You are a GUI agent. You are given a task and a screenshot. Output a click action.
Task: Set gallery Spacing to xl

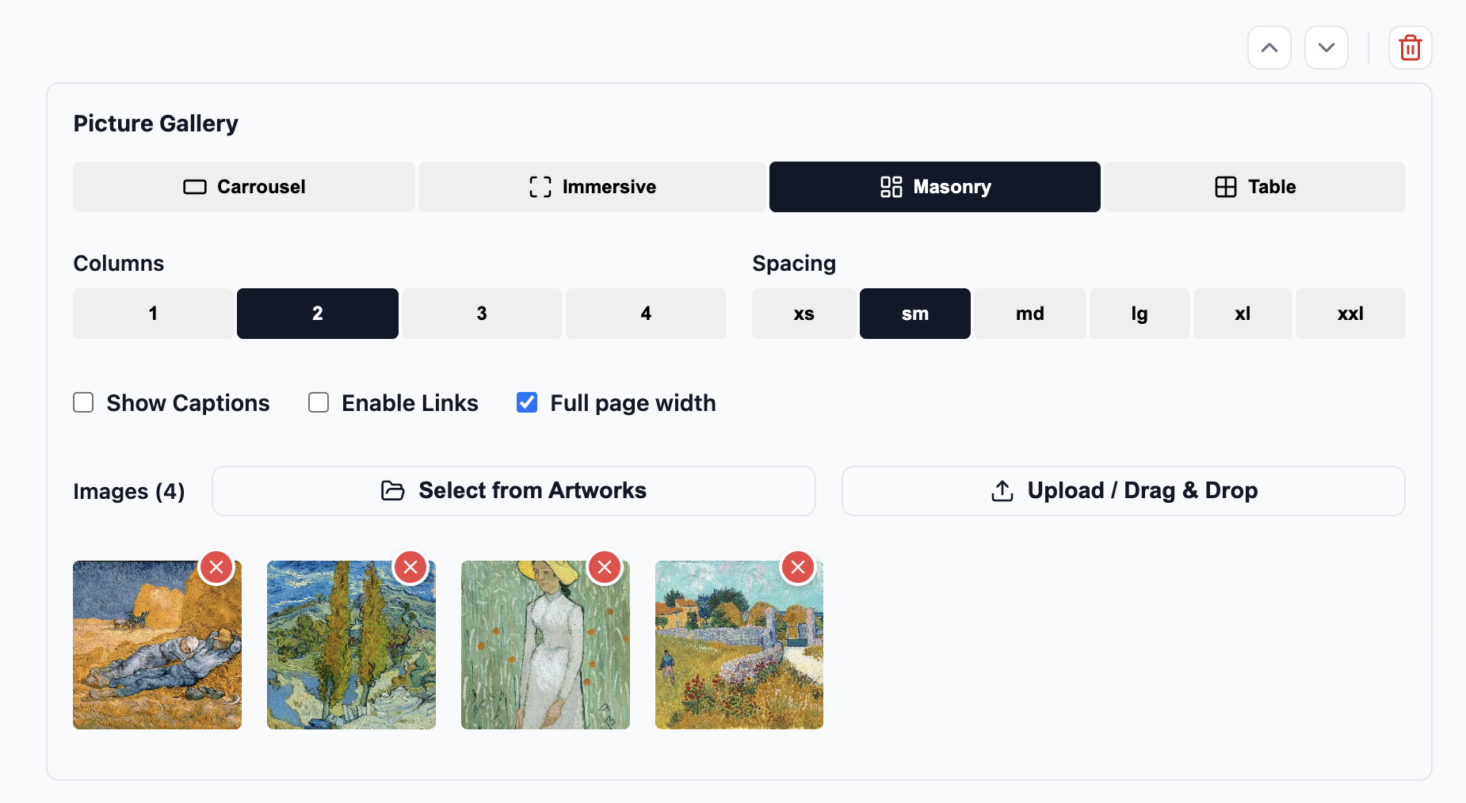[1242, 313]
